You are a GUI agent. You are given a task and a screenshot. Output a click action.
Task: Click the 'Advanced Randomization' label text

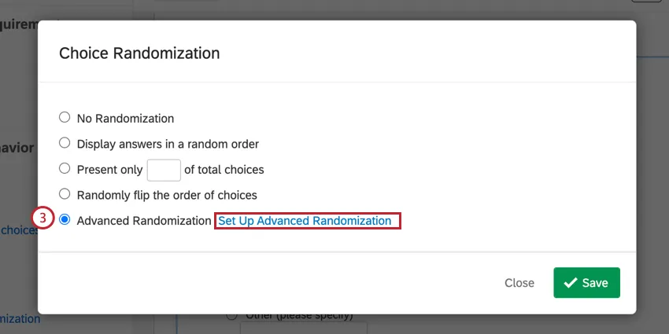click(x=144, y=221)
